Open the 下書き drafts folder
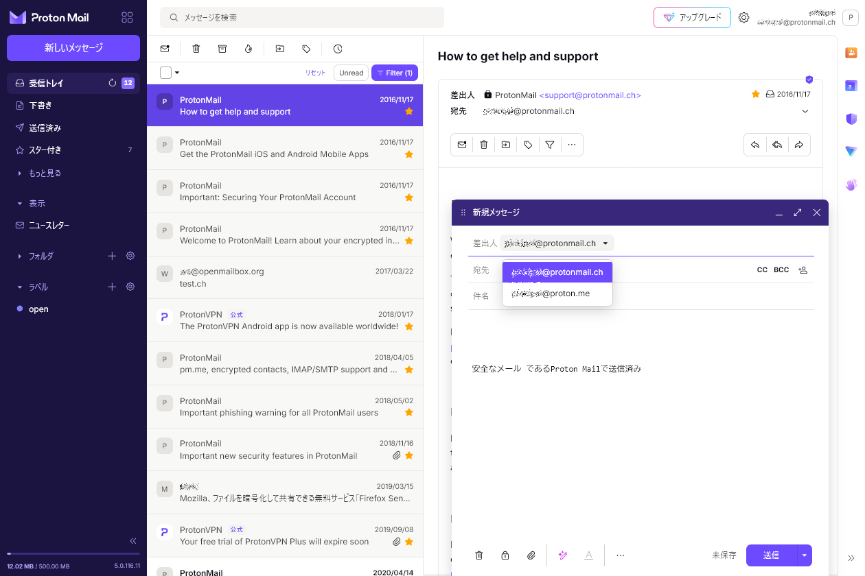This screenshot has height=576, width=865. click(73, 106)
